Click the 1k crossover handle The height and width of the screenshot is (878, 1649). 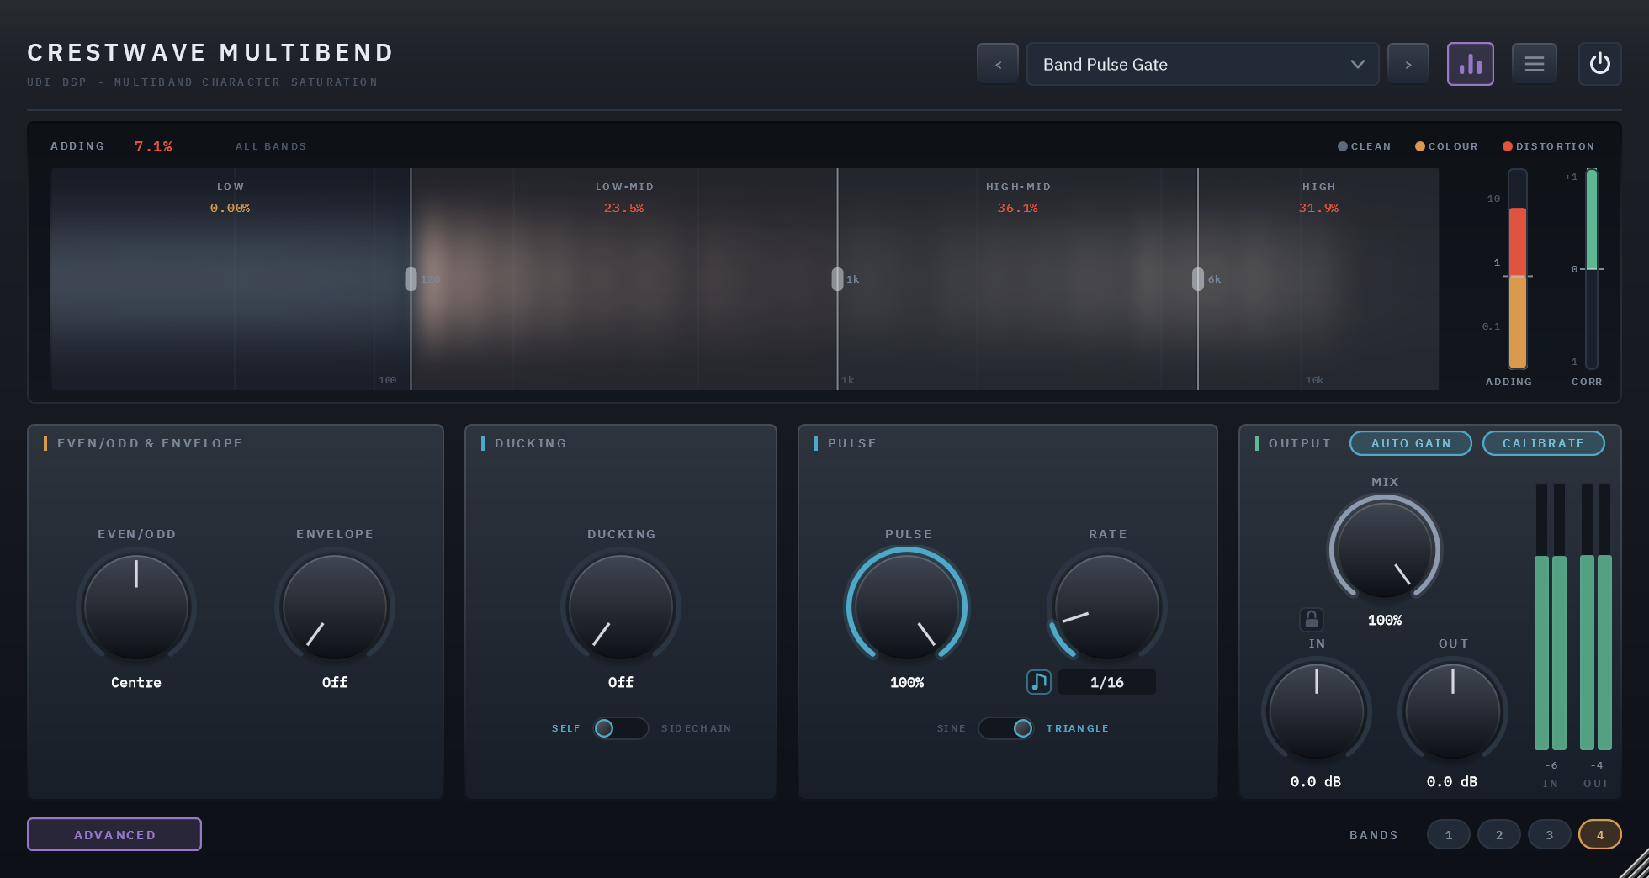pos(837,279)
